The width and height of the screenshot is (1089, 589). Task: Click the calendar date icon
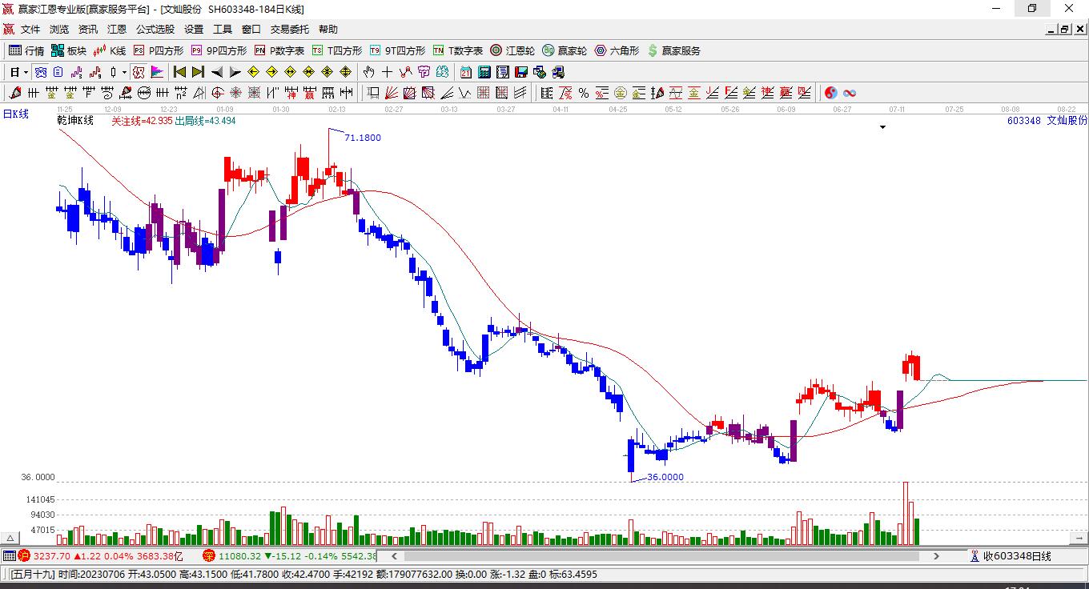point(465,72)
